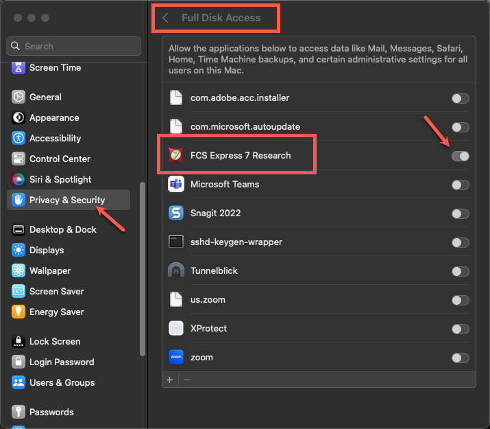Enable the sshd-keygen-wrapper toggle
The width and height of the screenshot is (490, 429).
pos(461,242)
